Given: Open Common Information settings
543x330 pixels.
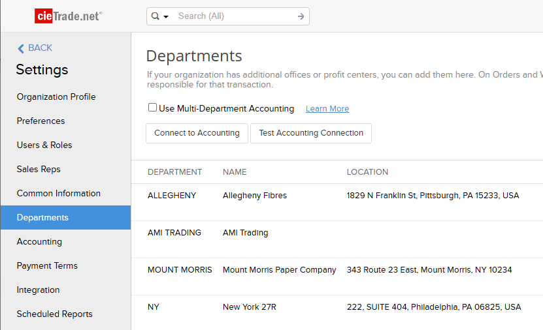Looking at the screenshot, I should pos(59,193).
